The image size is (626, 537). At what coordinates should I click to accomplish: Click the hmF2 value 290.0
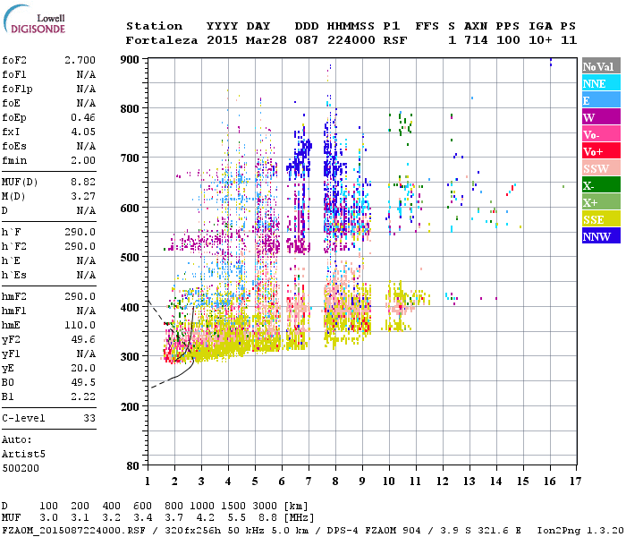click(x=80, y=296)
